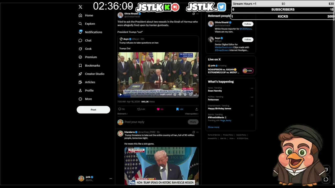Open the Relevant replies sort dropdown
Image resolution: width=335 pixels, height=188 pixels.
click(x=122, y=114)
